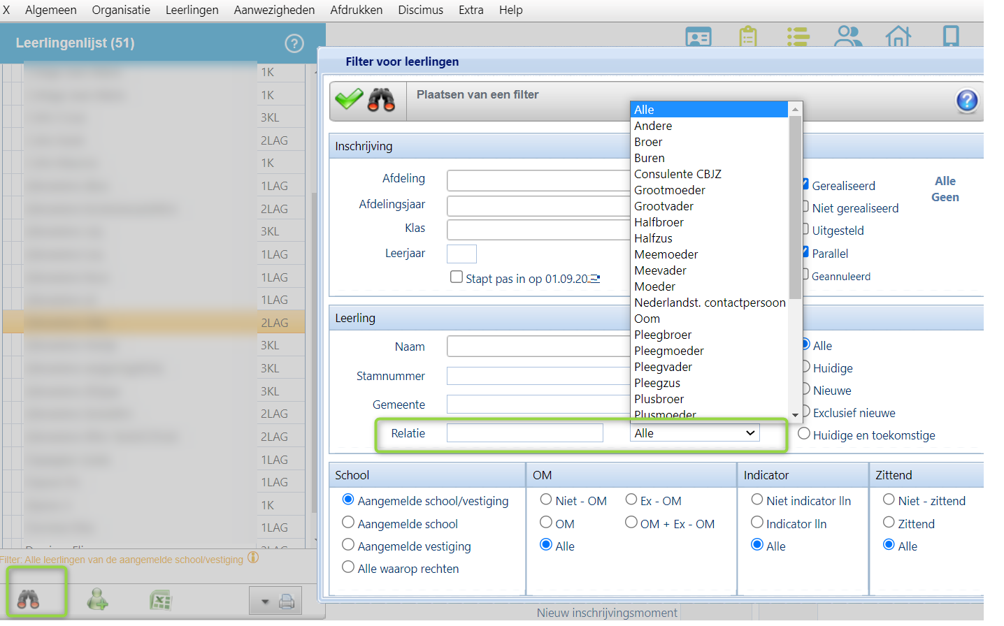The height and width of the screenshot is (626, 1004).
Task: Click the 'Geen' link beside the status checkboxes
Action: [x=945, y=197]
